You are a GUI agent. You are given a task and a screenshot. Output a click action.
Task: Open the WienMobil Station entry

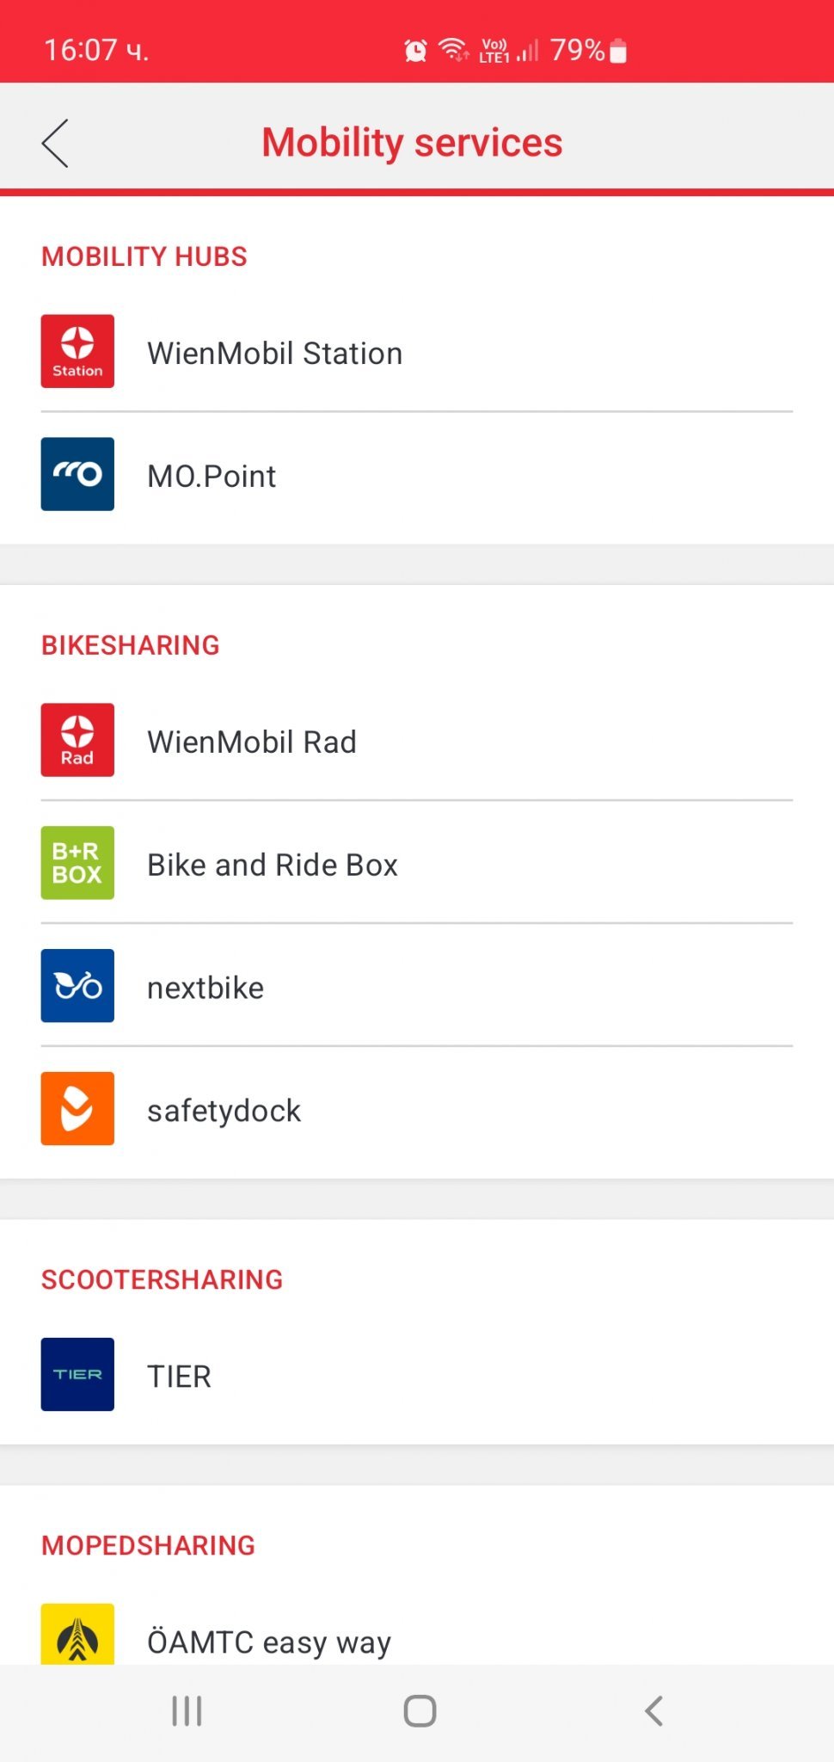pos(275,354)
